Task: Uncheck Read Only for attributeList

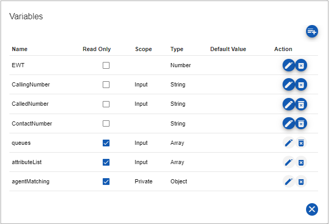Action: tap(106, 162)
